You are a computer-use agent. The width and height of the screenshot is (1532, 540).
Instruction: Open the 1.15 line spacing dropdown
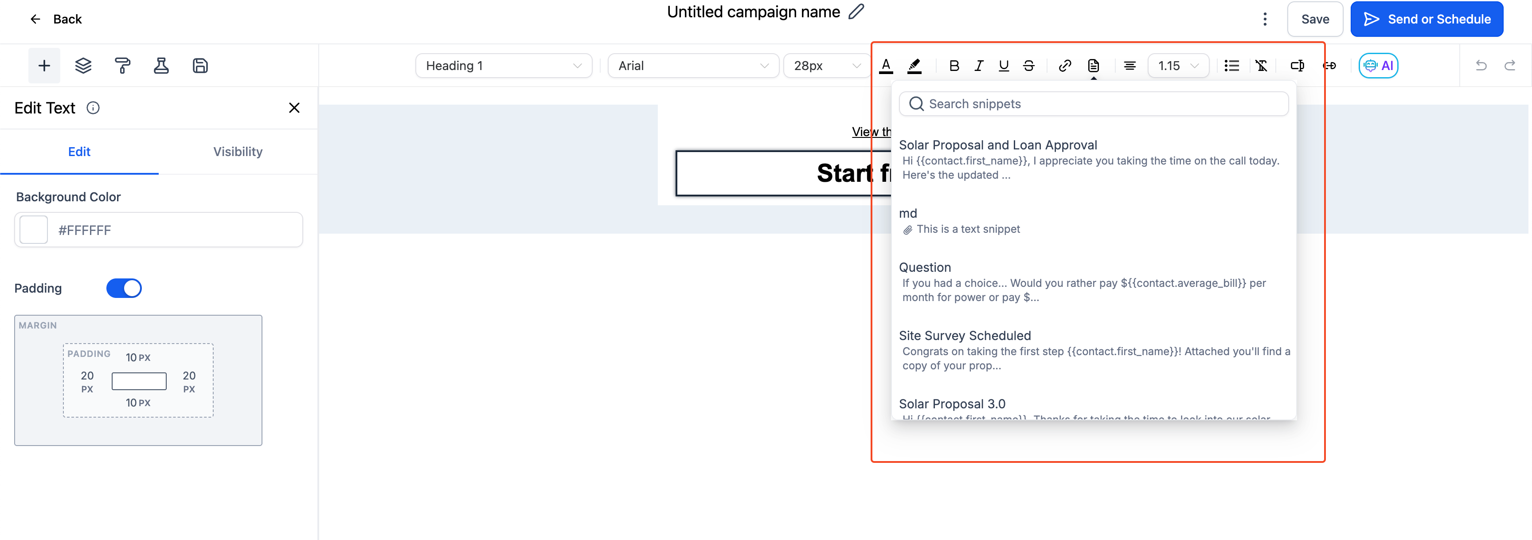tap(1178, 66)
